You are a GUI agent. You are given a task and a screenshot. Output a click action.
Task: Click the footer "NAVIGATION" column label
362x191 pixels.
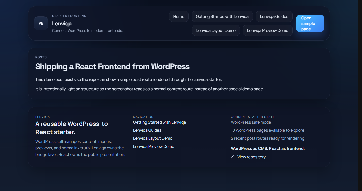(x=143, y=117)
